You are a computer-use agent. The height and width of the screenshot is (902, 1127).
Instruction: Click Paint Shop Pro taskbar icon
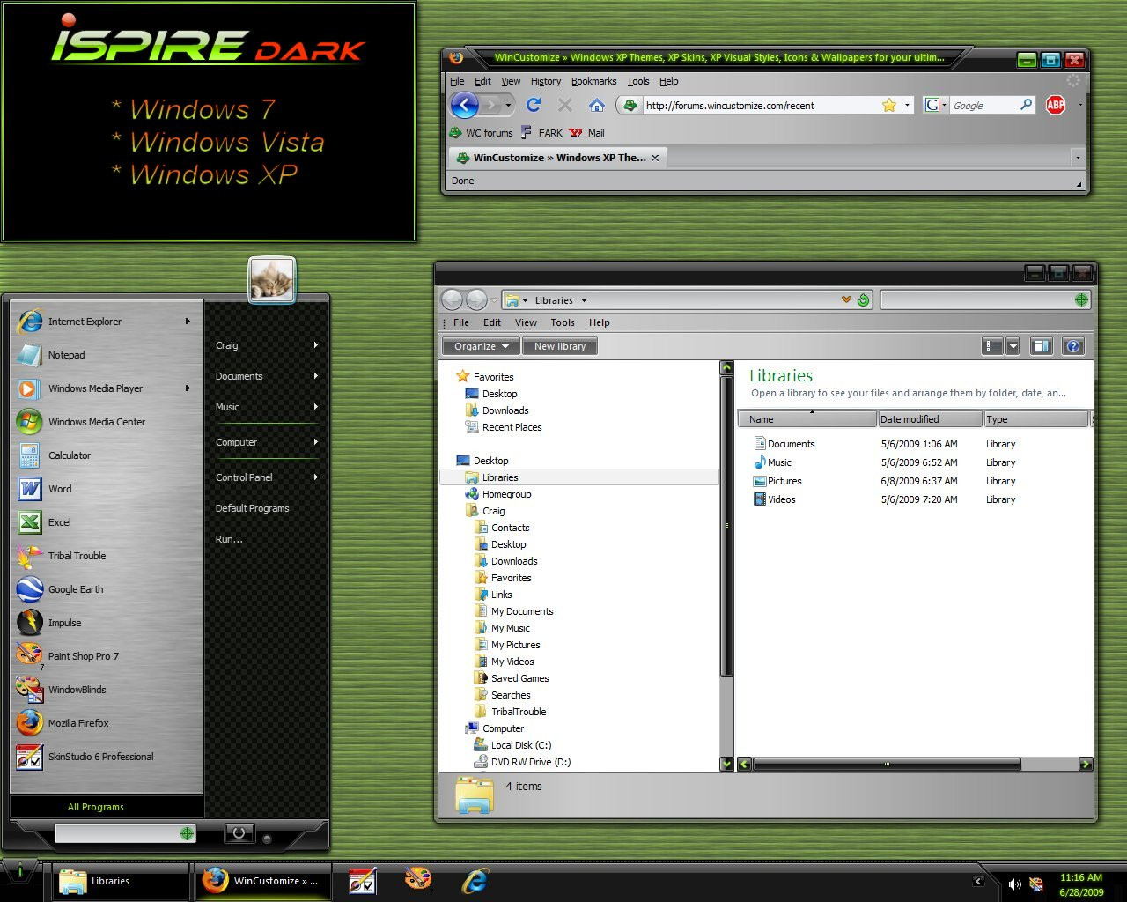coord(418,878)
